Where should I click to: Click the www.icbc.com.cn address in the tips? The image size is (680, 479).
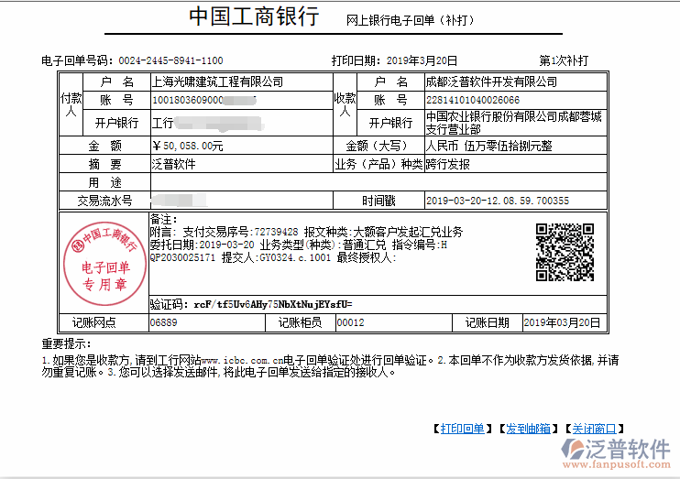(242, 361)
